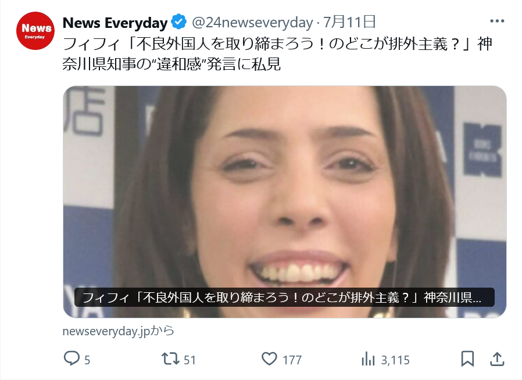Open the News Everyday display name

(x=115, y=23)
